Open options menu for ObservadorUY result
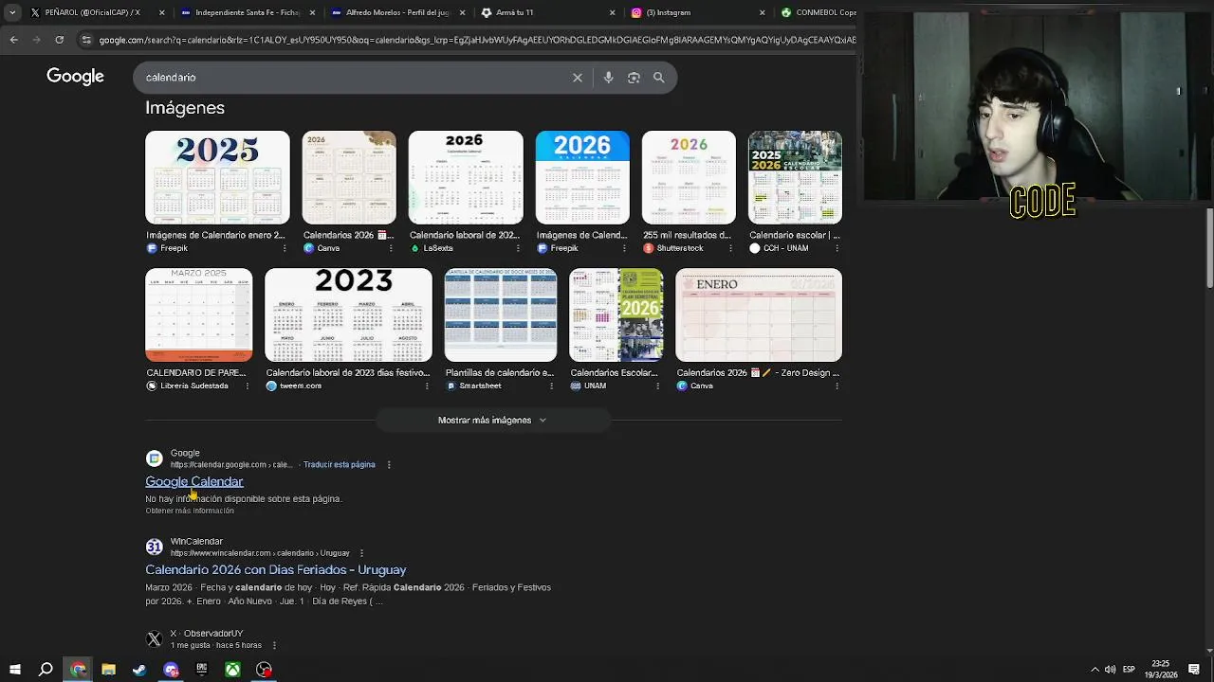 pos(274,645)
